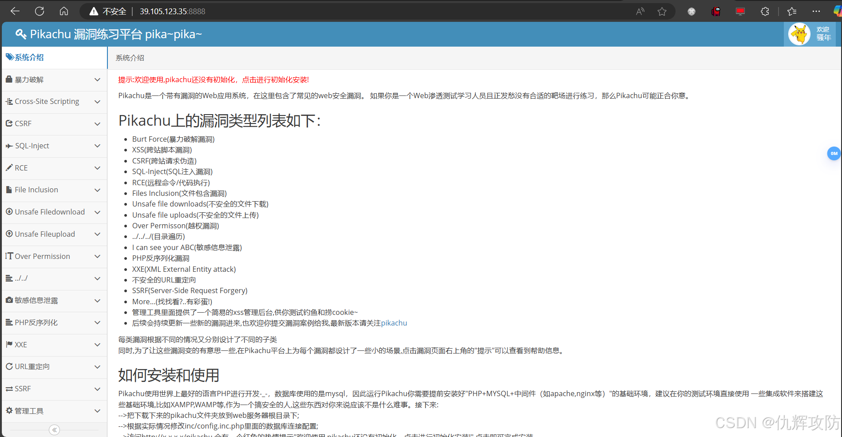Viewport: 842px width, 437px height.
Task: Click the camera icon for 敏感信息泄露
Action: point(9,300)
